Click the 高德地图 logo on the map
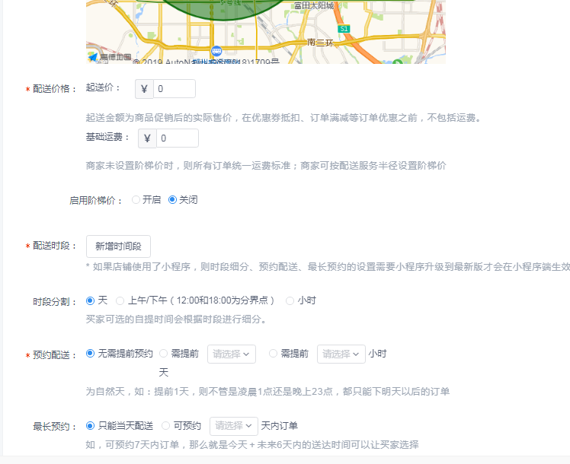The width and height of the screenshot is (570, 464). [x=110, y=57]
